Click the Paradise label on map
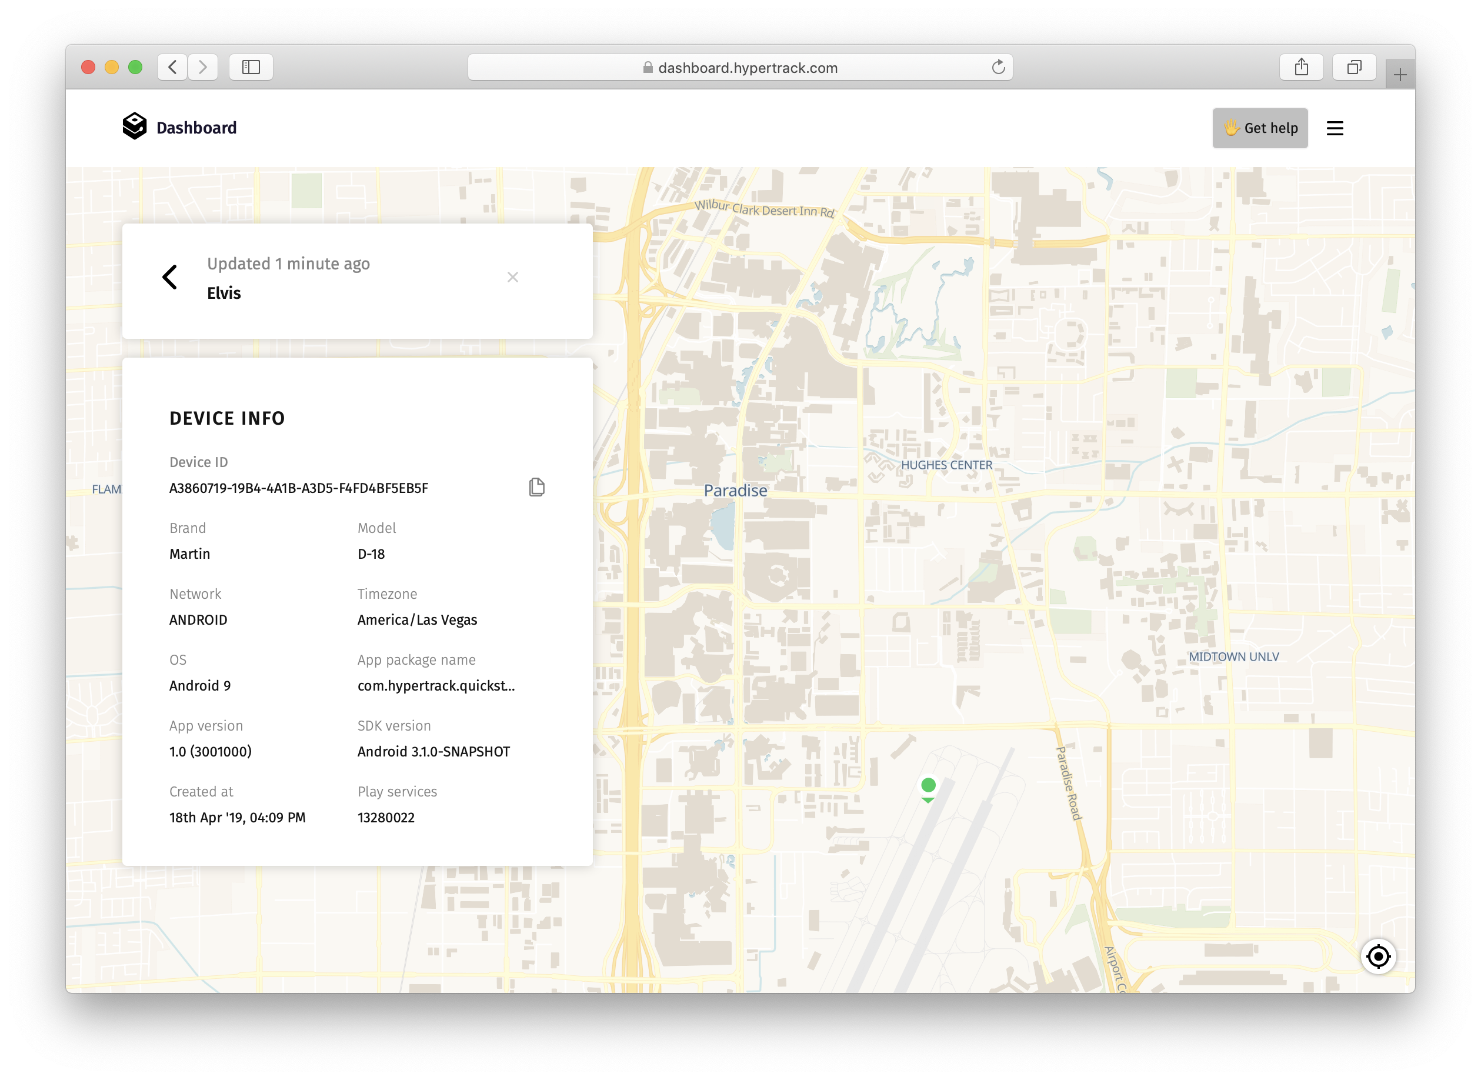The width and height of the screenshot is (1481, 1080). (x=735, y=491)
